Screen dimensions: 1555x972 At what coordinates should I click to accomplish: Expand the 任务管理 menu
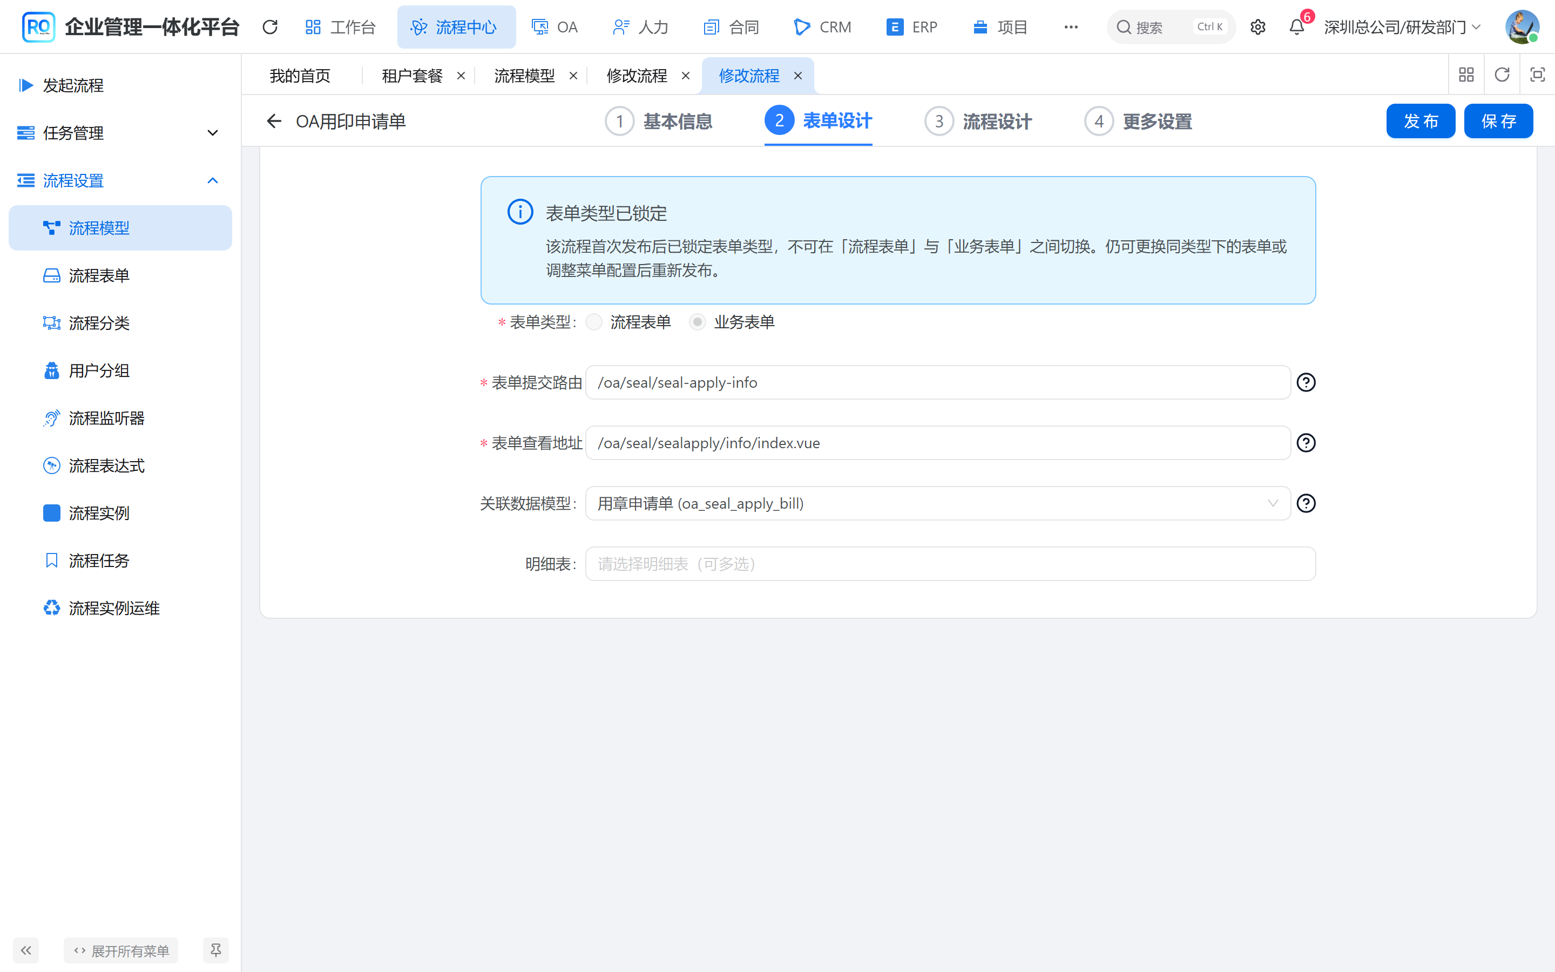point(120,133)
